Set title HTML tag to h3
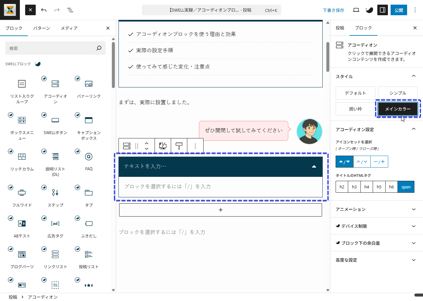Viewport: 423px width, 301px height. pos(354,187)
